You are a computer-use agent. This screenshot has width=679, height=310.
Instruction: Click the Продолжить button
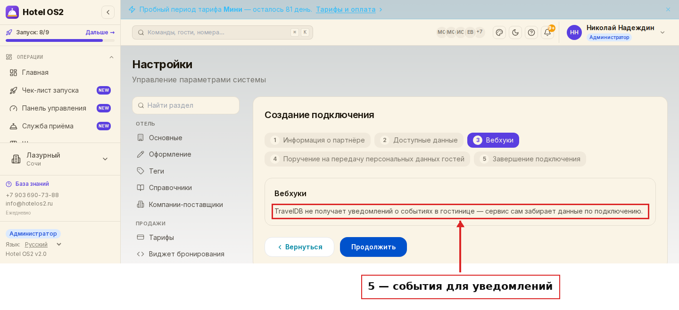click(373, 247)
